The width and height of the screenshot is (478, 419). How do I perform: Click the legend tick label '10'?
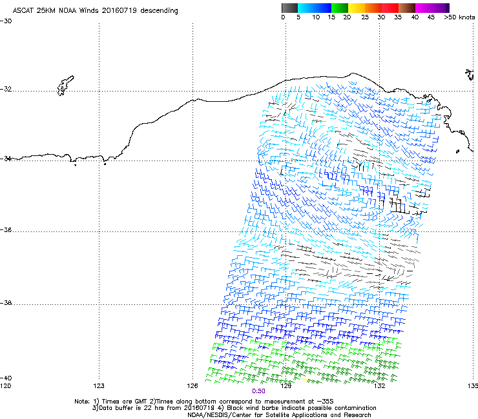[x=316, y=17]
